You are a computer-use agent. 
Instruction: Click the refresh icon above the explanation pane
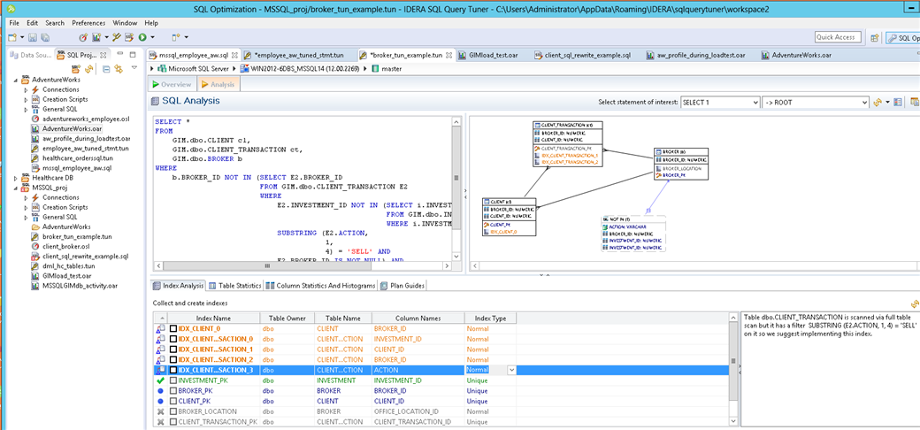[914, 303]
